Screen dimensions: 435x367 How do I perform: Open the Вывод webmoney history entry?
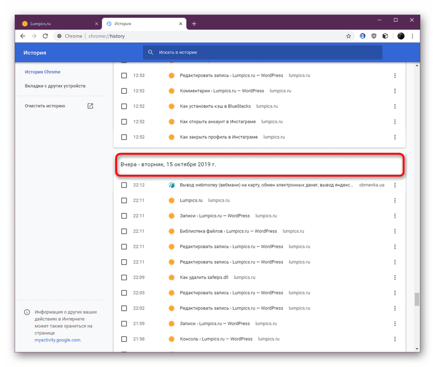266,185
